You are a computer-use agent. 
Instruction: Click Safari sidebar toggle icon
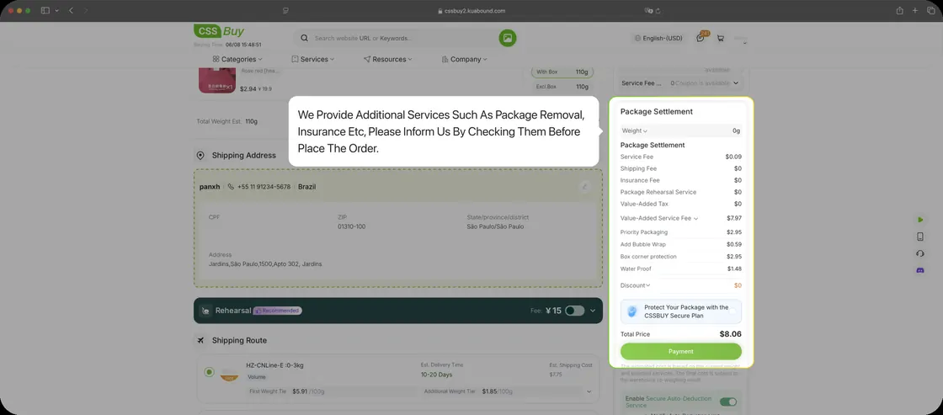point(45,11)
